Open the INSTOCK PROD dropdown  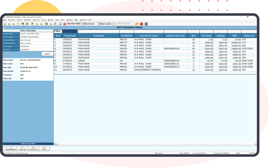[82, 24]
